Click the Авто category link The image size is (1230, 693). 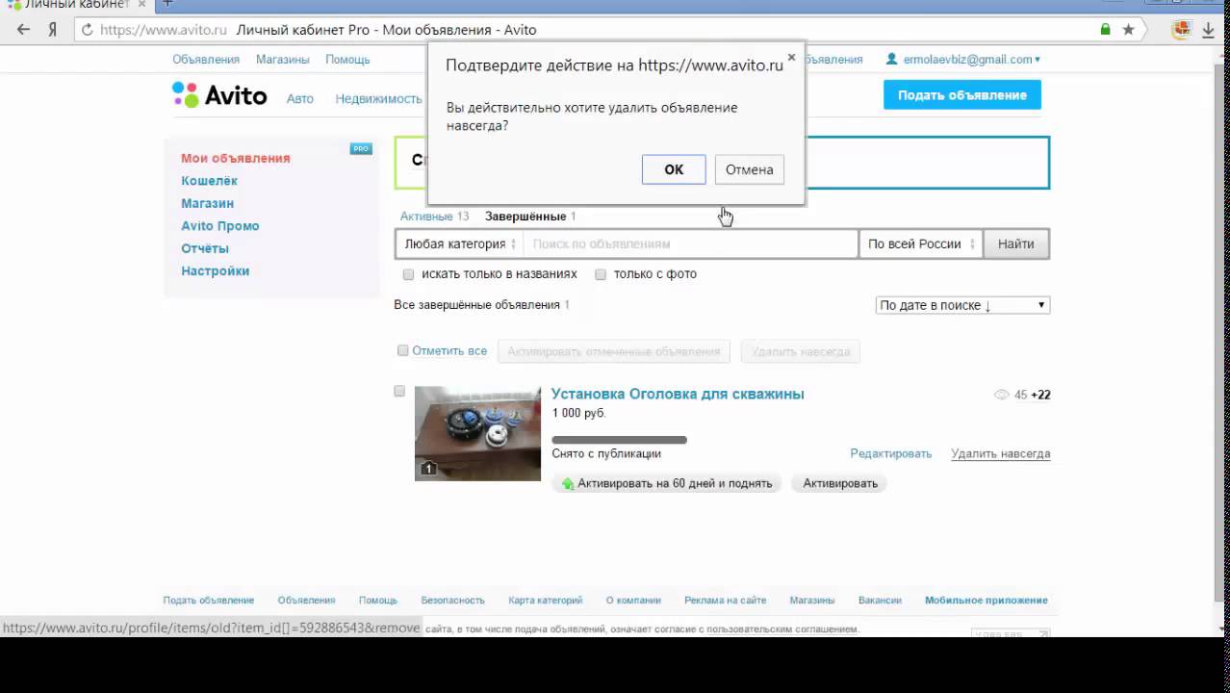(x=300, y=99)
